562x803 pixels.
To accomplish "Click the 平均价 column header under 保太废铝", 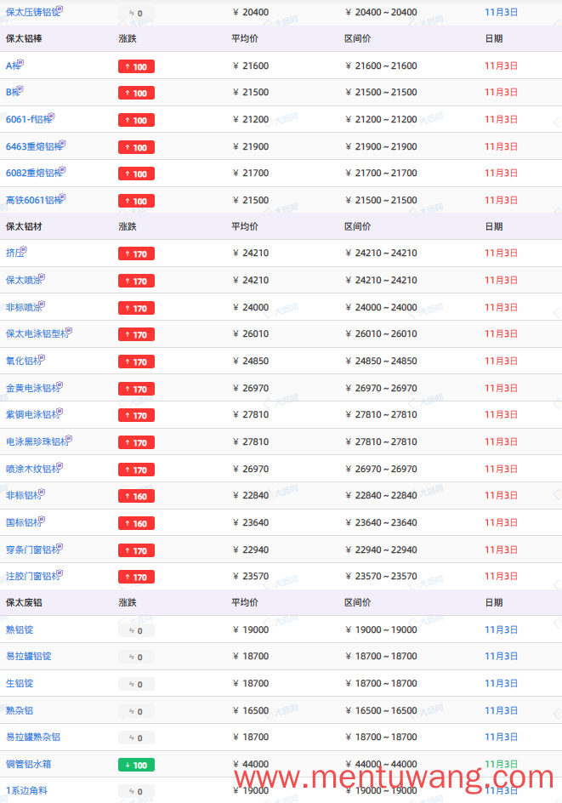I will (245, 603).
